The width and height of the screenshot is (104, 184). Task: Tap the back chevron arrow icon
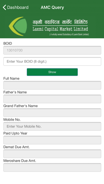(4, 7)
